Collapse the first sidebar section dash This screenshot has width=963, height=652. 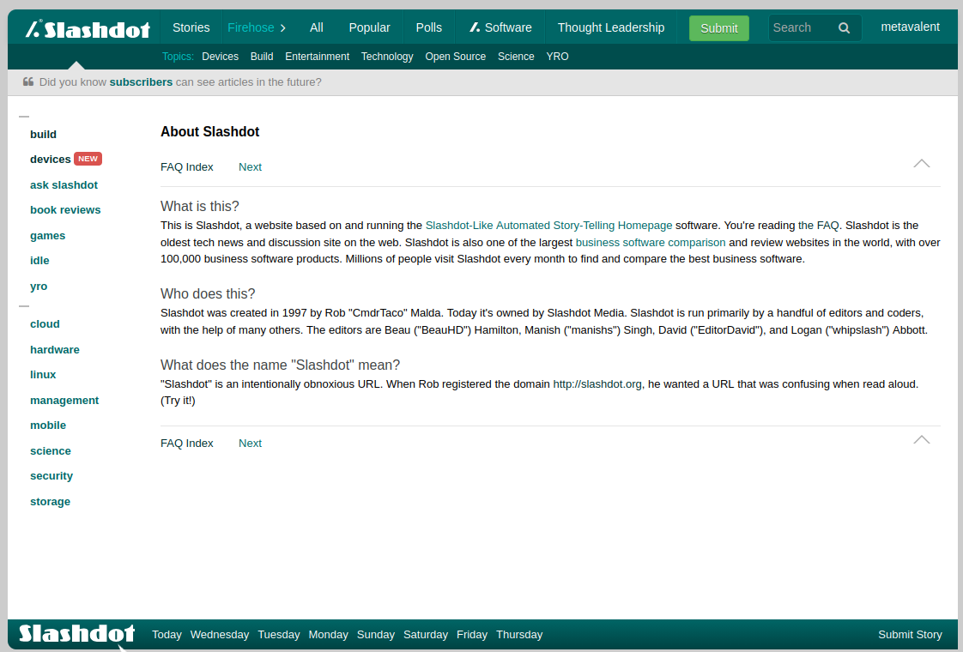click(24, 117)
